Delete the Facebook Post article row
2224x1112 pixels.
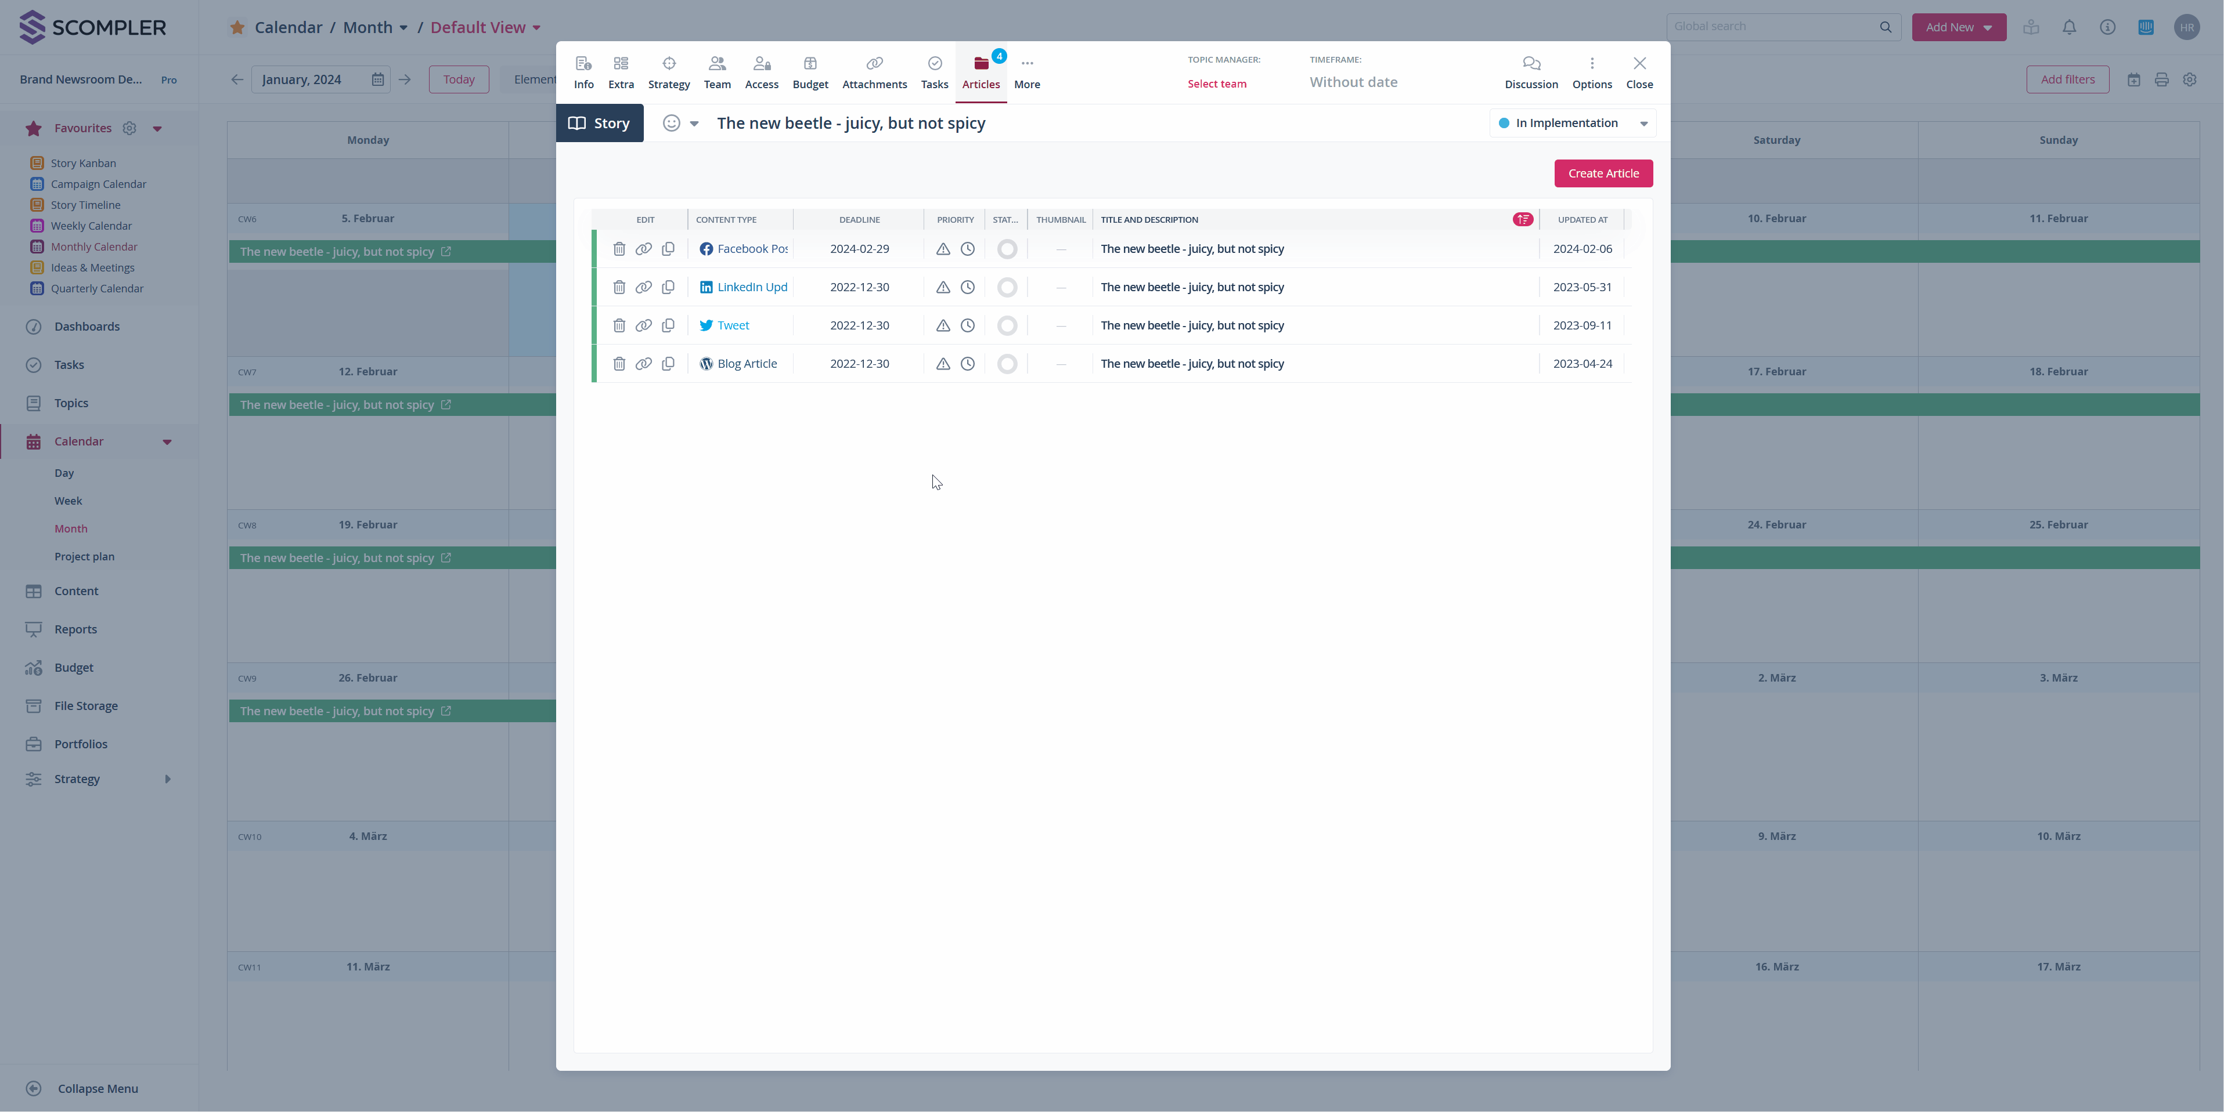pos(619,249)
